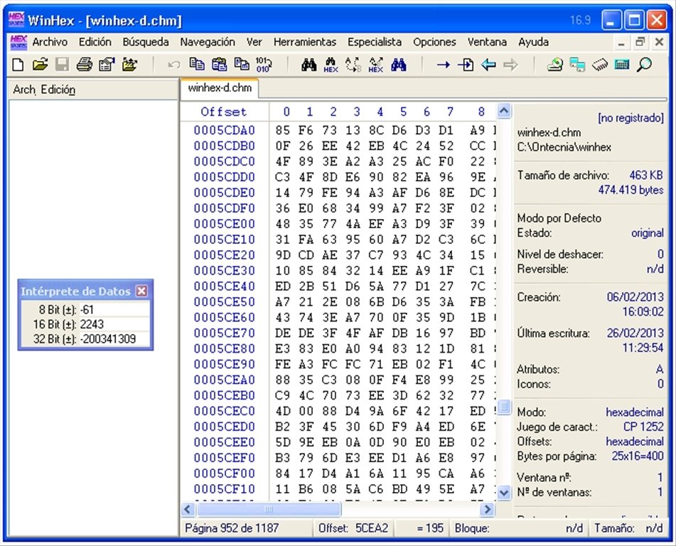Click the CP 1252 character set value
The width and height of the screenshot is (676, 546).
[643, 427]
